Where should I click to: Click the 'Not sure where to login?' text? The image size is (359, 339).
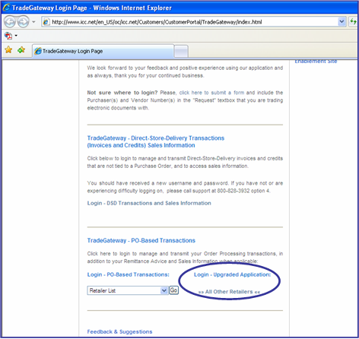tap(122, 93)
